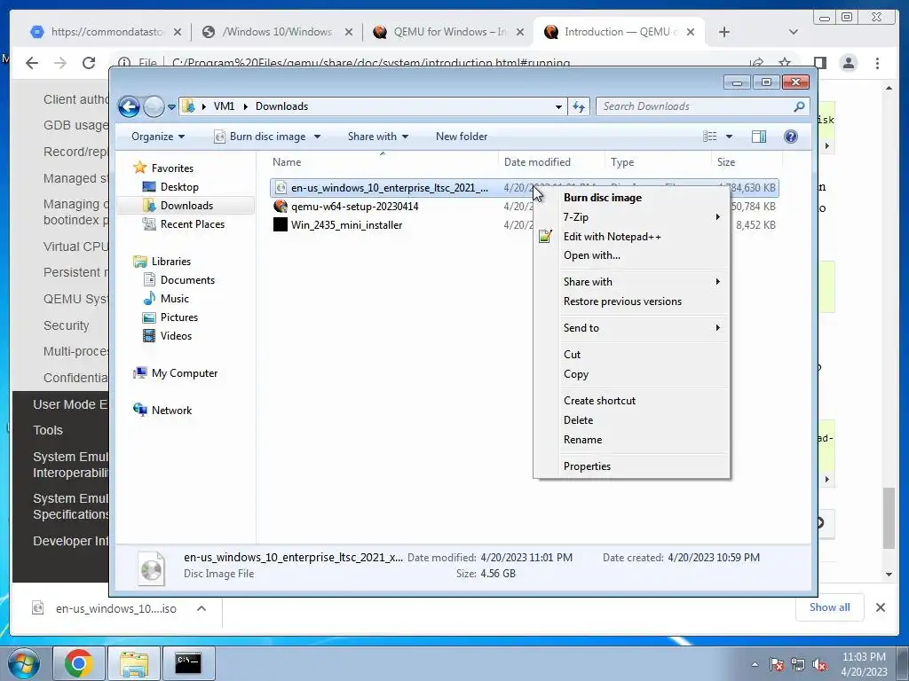This screenshot has width=909, height=681.
Task: Open the recent locations dropdown arrow
Action: tap(171, 107)
